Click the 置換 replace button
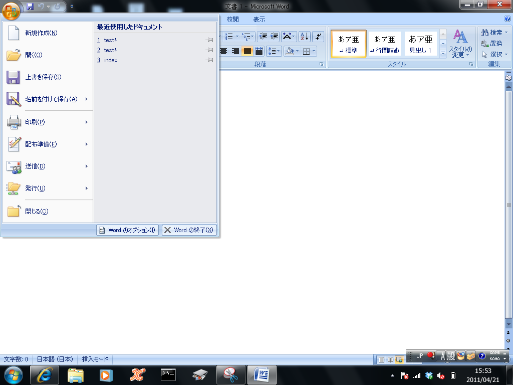This screenshot has width=513, height=385. point(492,44)
